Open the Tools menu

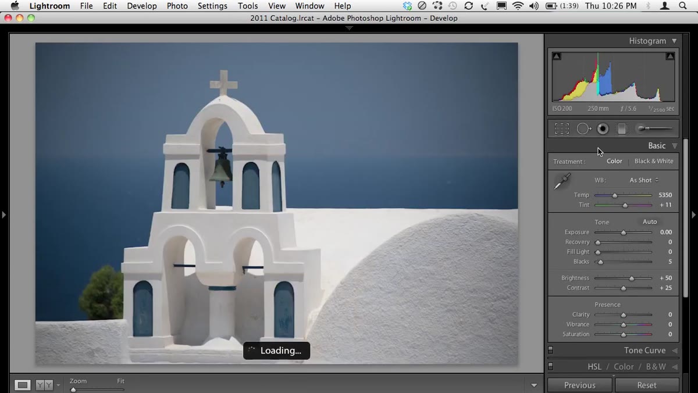click(x=248, y=6)
